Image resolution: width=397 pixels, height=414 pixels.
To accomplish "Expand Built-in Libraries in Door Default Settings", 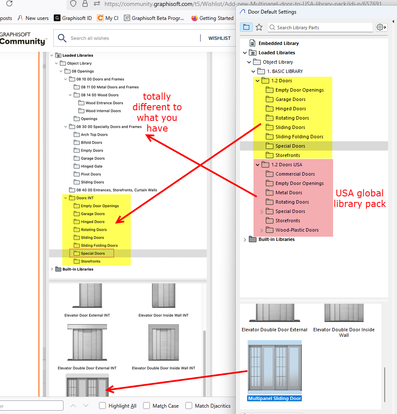I will click(245, 240).
